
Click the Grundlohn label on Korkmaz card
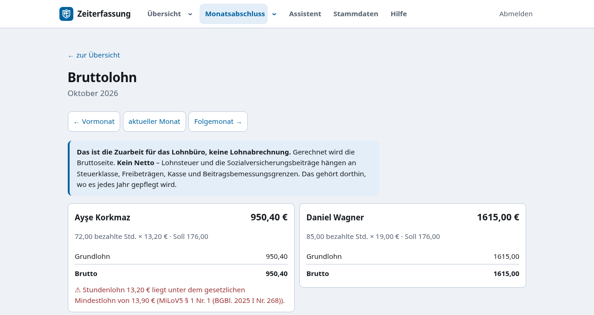(x=92, y=257)
